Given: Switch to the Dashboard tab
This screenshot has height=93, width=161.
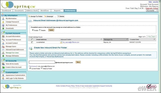Looking at the screenshot, I should click(x=7, y=10).
